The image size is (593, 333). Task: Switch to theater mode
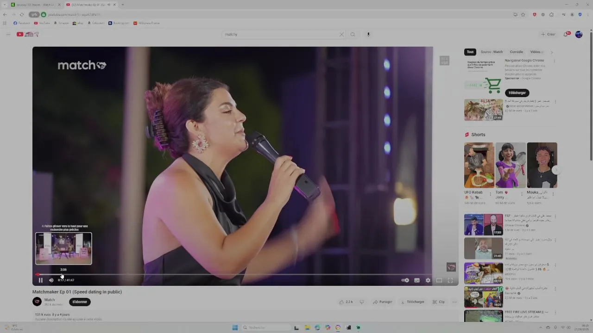(x=439, y=280)
